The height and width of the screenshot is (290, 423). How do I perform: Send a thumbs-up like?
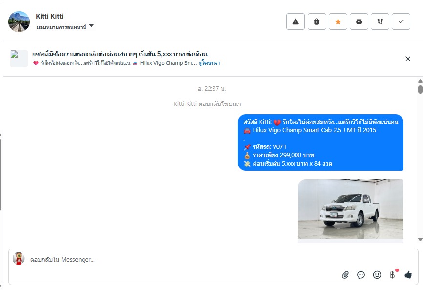(408, 275)
